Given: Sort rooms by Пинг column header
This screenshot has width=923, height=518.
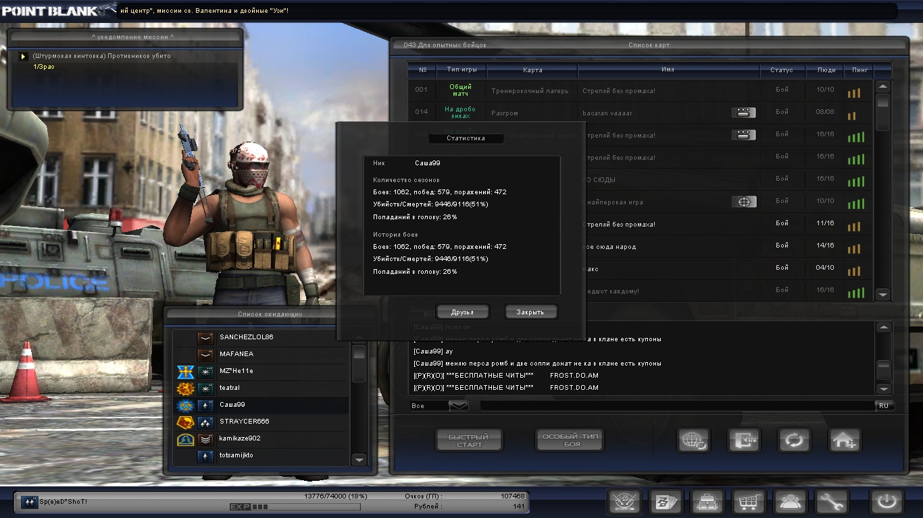Looking at the screenshot, I should (x=859, y=70).
